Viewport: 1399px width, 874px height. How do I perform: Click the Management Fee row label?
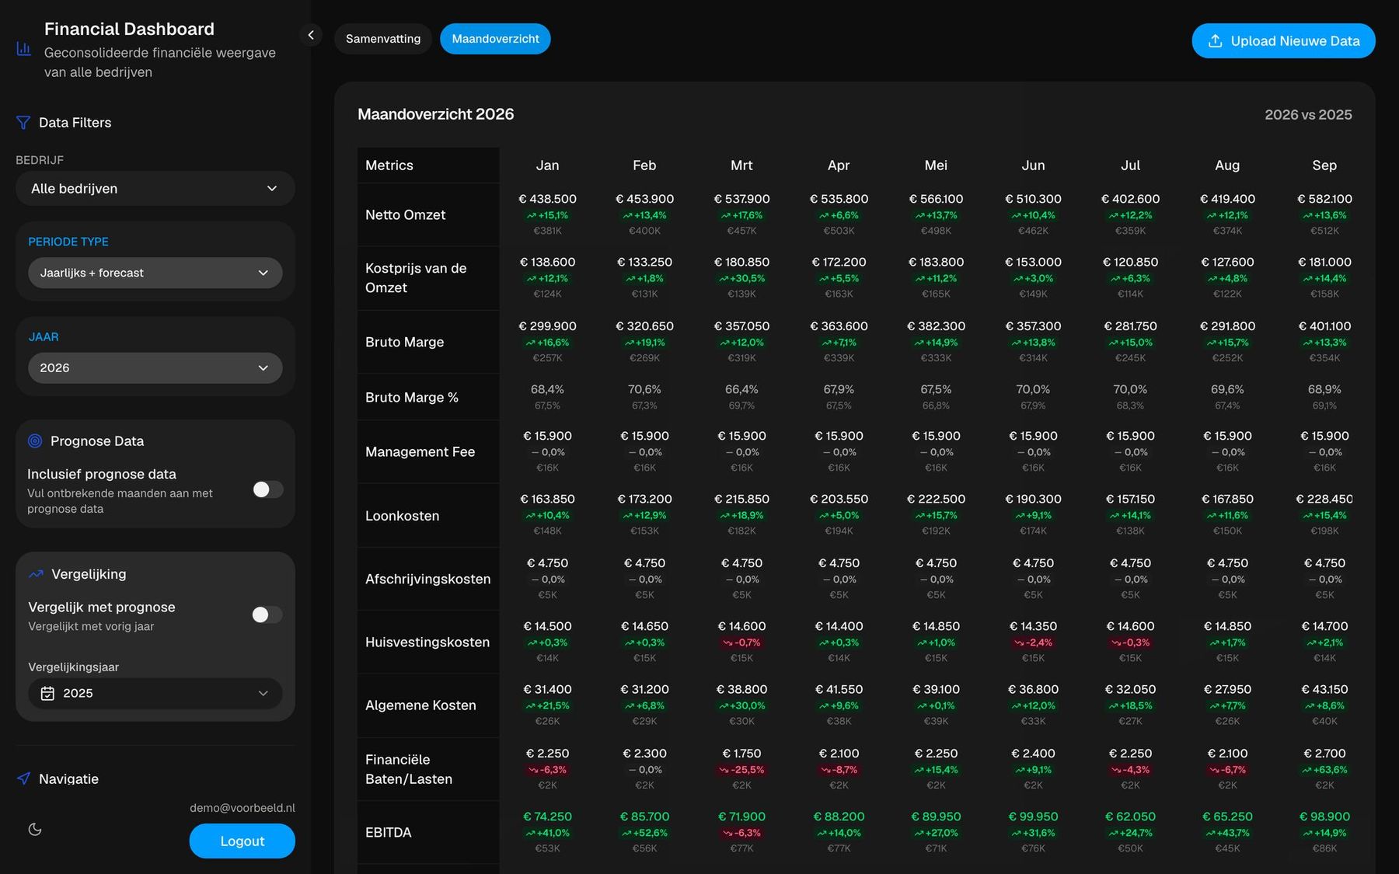[420, 452]
